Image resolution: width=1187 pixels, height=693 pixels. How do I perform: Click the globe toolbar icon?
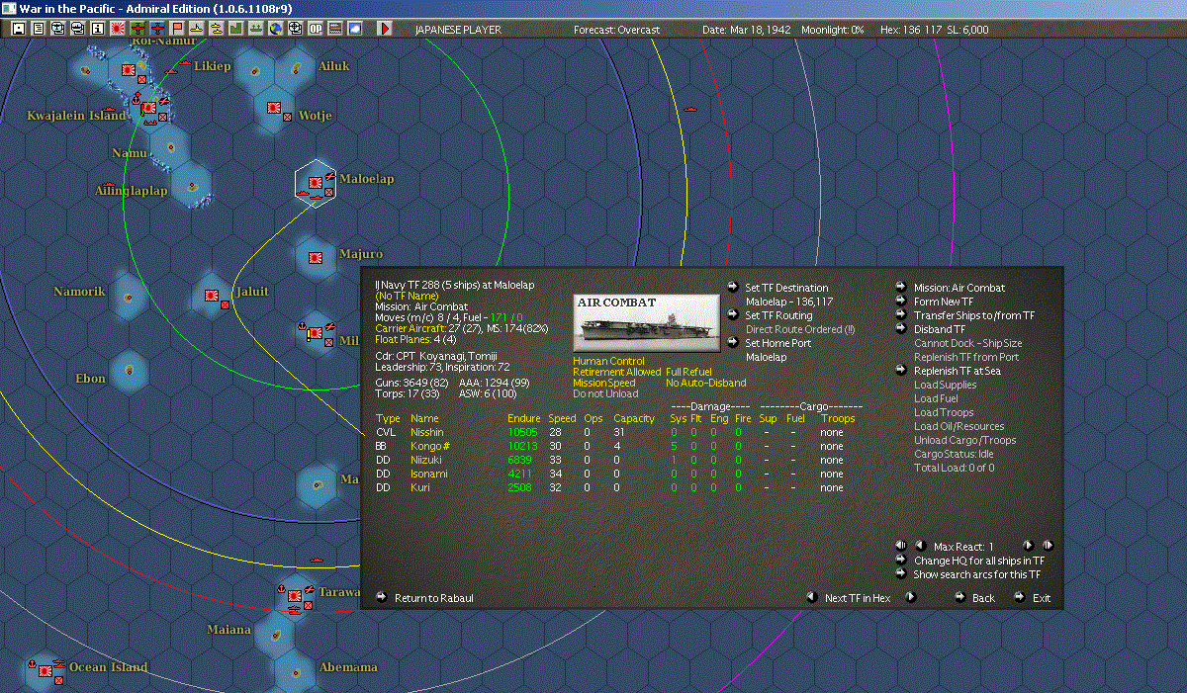pos(276,29)
